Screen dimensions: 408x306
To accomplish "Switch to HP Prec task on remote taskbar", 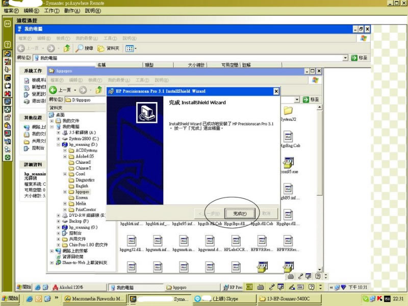I will (234, 287).
